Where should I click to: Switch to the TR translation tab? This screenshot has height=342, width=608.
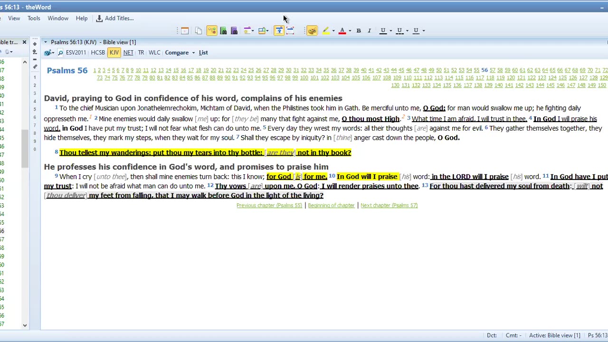(141, 53)
